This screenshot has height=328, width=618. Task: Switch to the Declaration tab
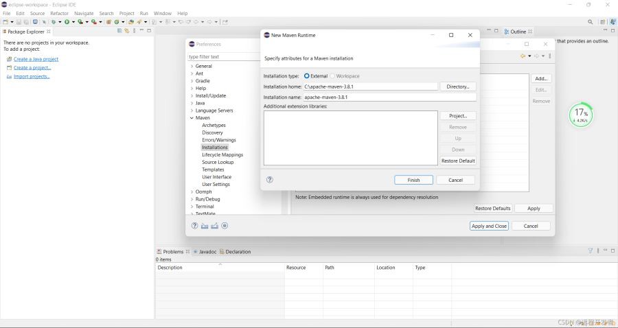236,252
